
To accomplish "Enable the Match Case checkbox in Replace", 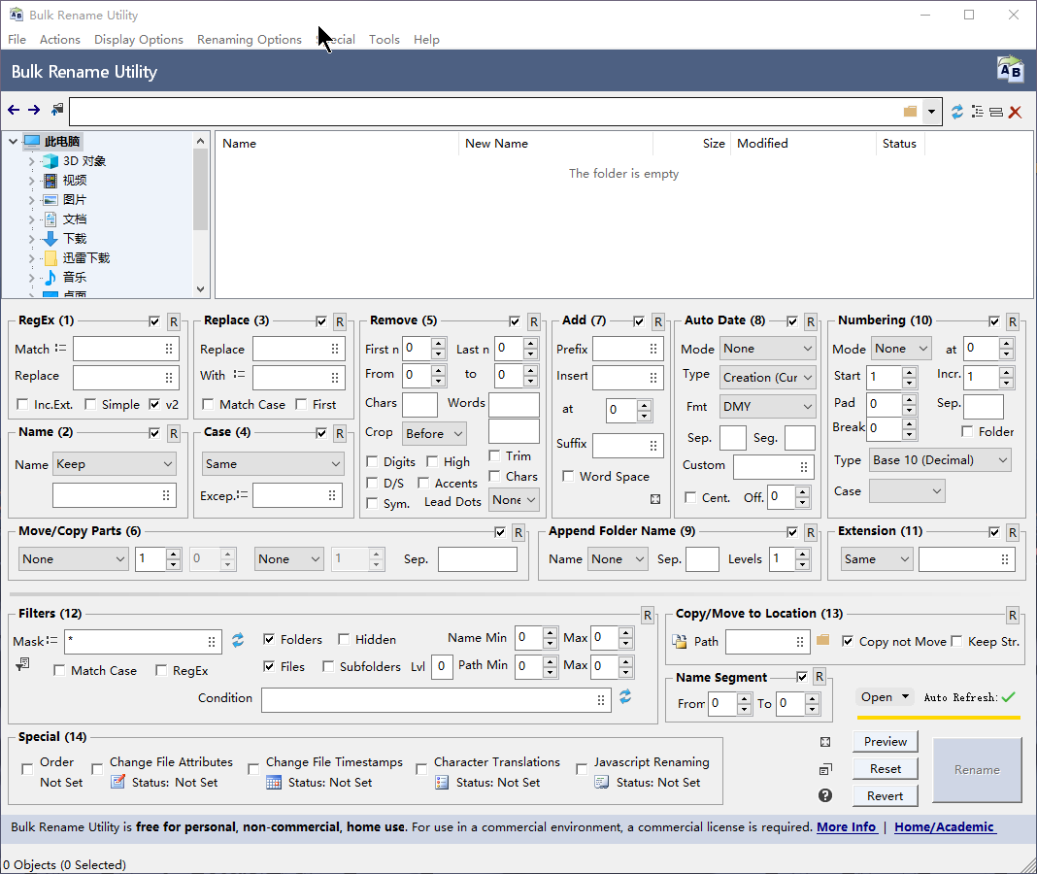I will [208, 404].
